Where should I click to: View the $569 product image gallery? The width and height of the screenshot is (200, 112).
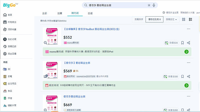coord(46,76)
